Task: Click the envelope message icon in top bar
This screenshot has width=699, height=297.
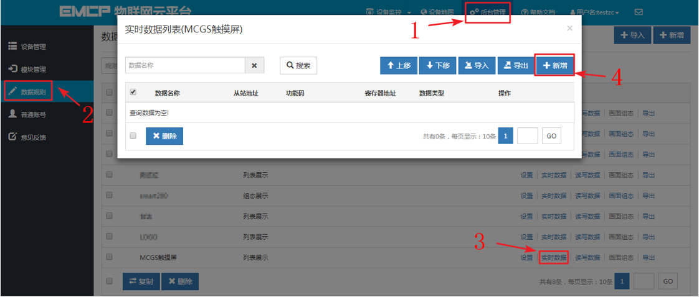Action: click(x=639, y=12)
